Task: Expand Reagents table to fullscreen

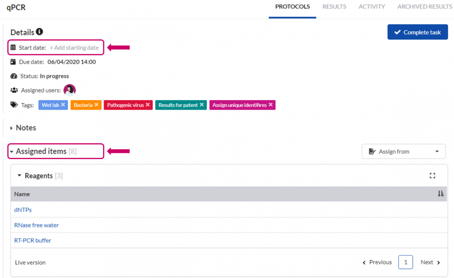Action: pyautogui.click(x=432, y=176)
